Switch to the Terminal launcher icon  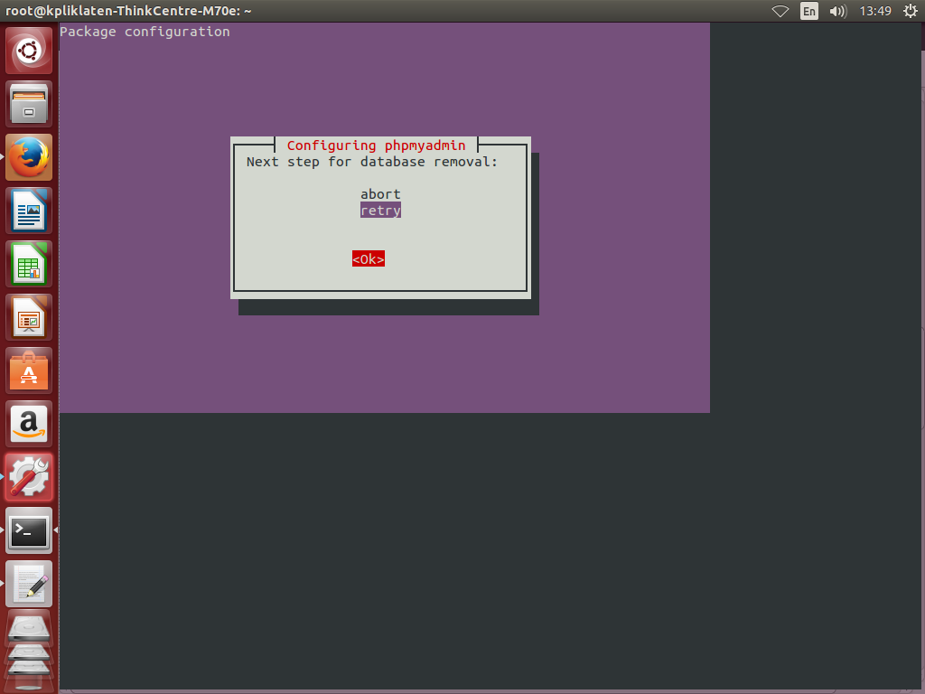[29, 530]
